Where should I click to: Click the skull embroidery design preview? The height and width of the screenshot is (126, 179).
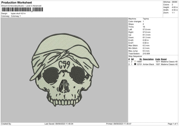point(64,70)
